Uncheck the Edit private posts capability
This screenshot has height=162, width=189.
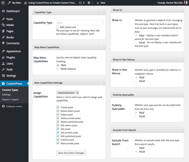point(58,132)
